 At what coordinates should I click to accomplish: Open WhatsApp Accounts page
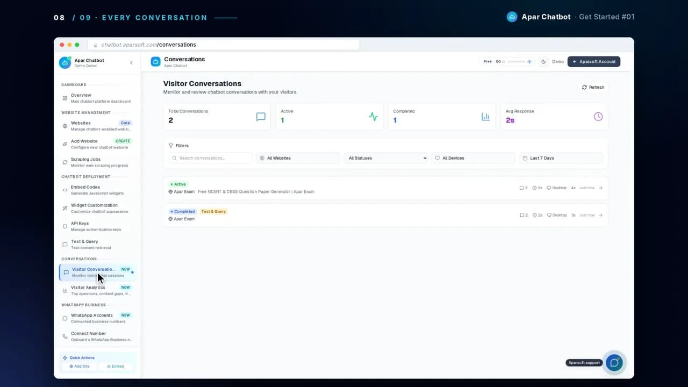coord(97,318)
